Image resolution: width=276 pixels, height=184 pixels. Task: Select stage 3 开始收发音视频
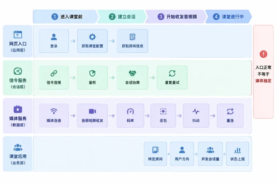click(x=176, y=17)
